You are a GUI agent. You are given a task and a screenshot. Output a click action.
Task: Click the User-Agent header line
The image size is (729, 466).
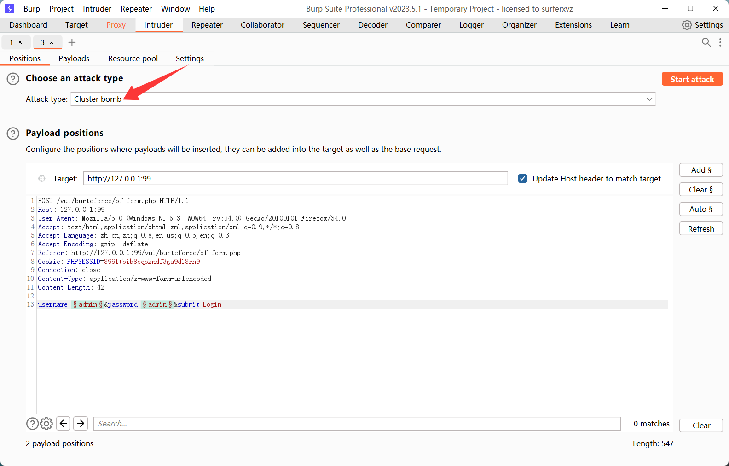point(192,218)
